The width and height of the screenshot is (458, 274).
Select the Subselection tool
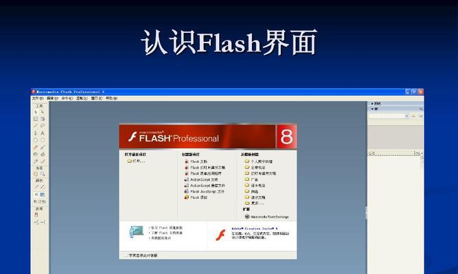coord(43,112)
